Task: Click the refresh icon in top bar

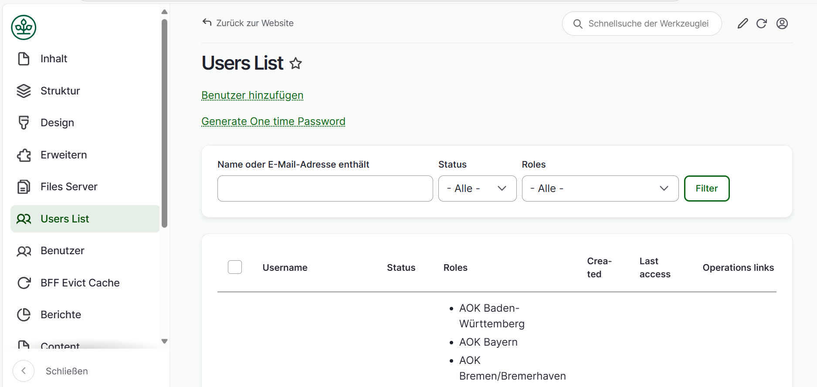Action: click(761, 24)
